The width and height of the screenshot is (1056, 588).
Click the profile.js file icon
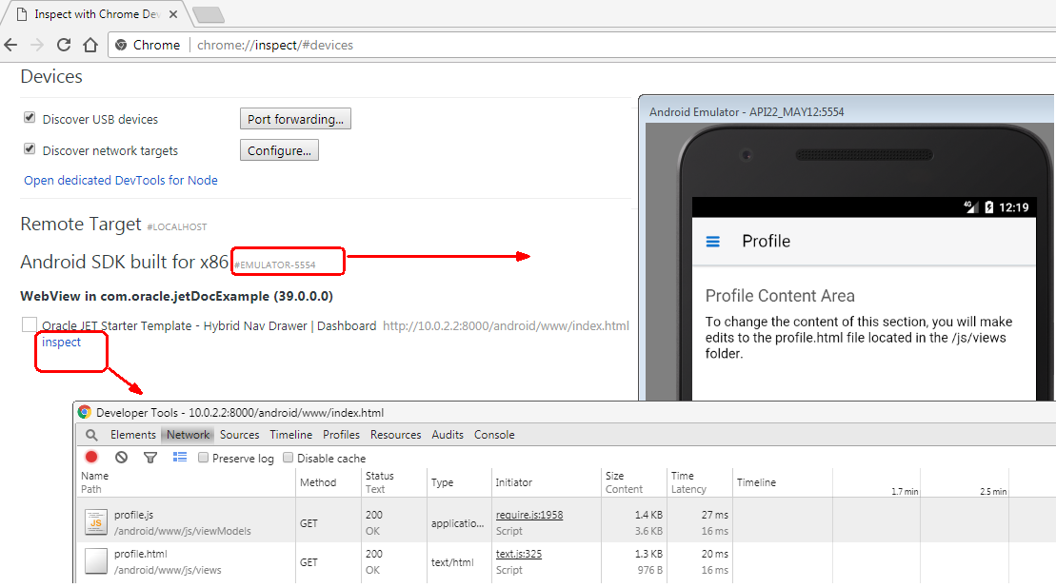point(95,522)
